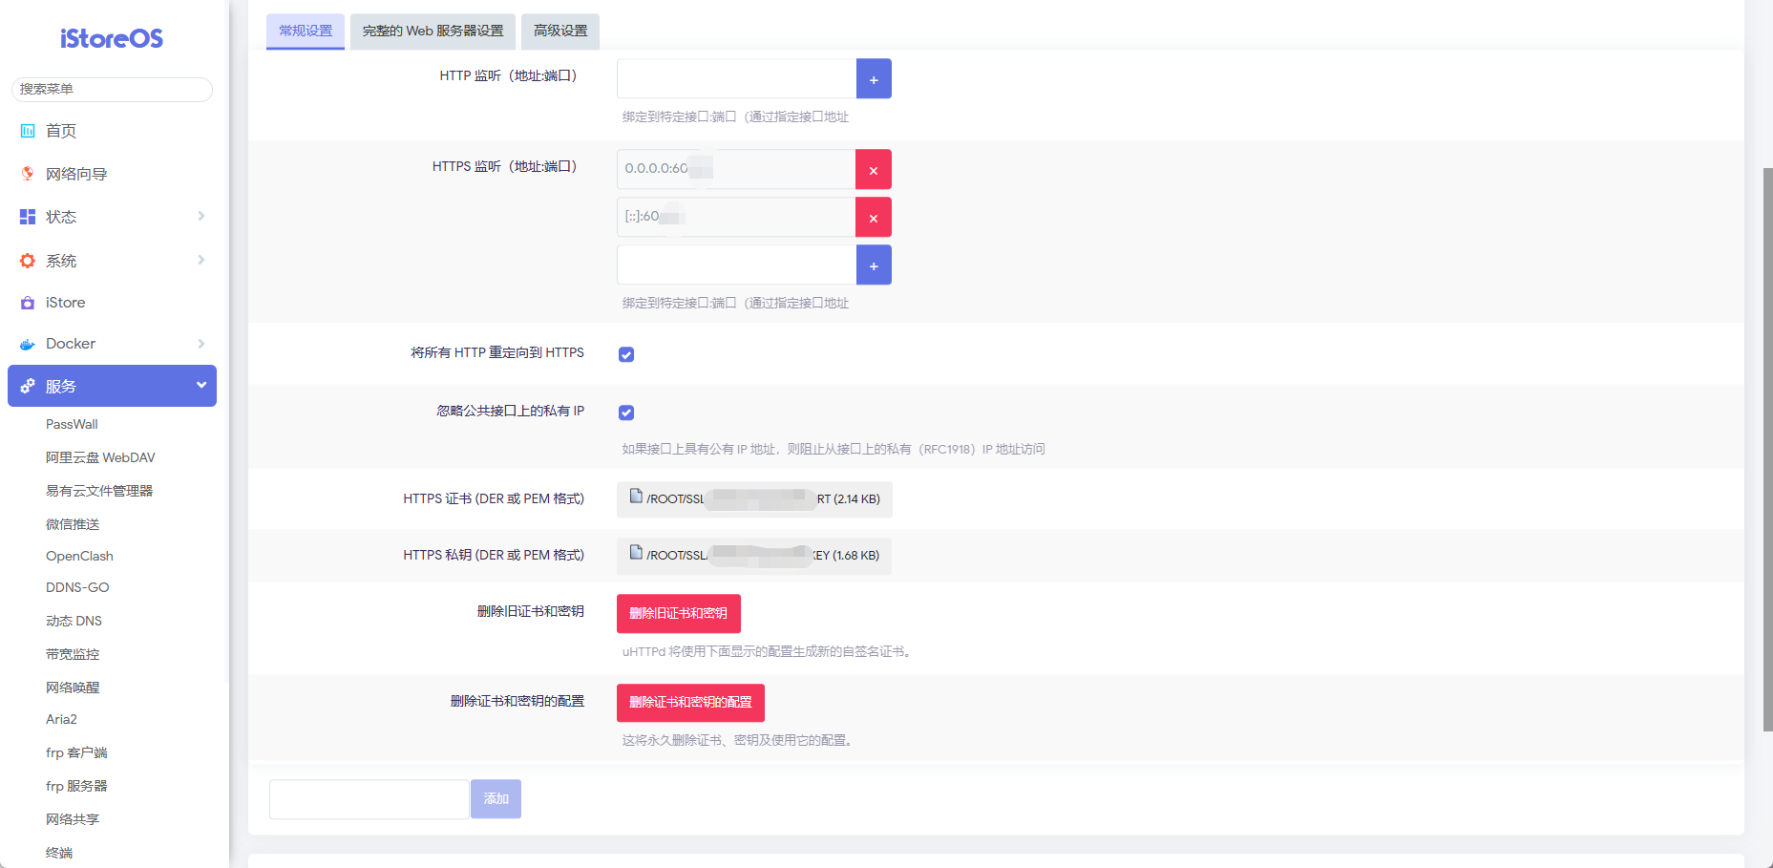Click the home icon beside 首页

(28, 131)
